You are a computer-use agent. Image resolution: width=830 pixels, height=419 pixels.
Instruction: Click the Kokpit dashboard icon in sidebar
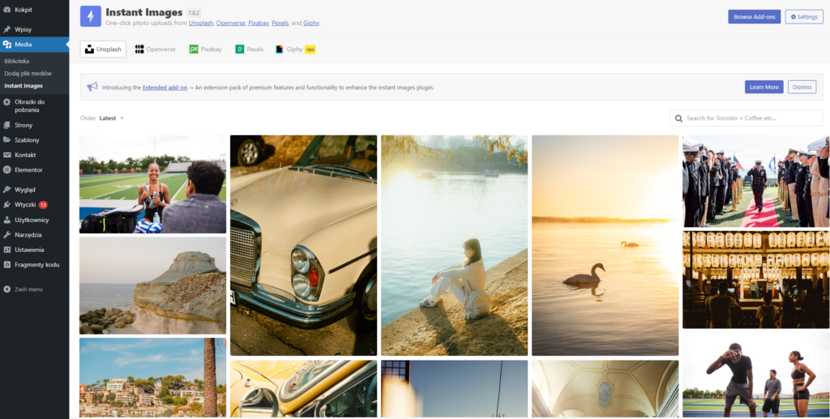click(x=7, y=10)
